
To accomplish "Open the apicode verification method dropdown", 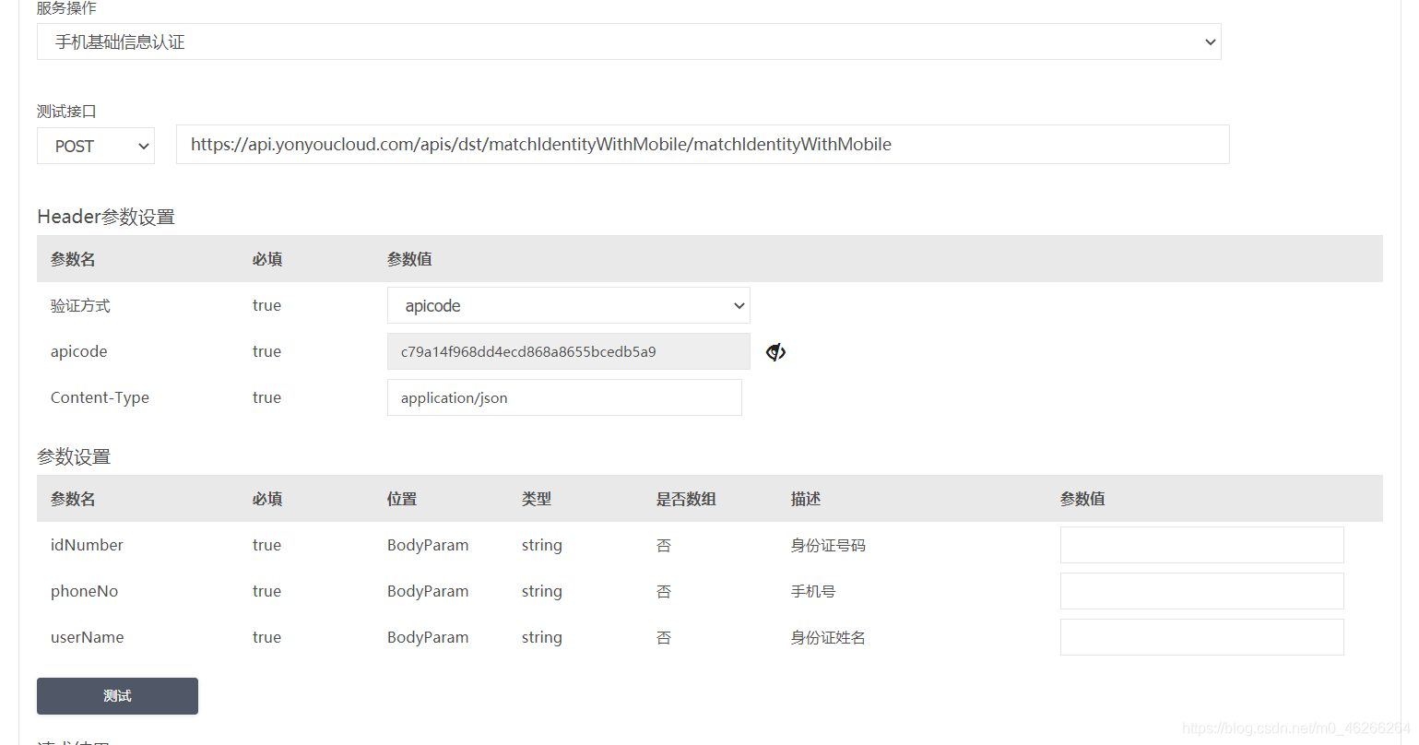I will pyautogui.click(x=569, y=305).
